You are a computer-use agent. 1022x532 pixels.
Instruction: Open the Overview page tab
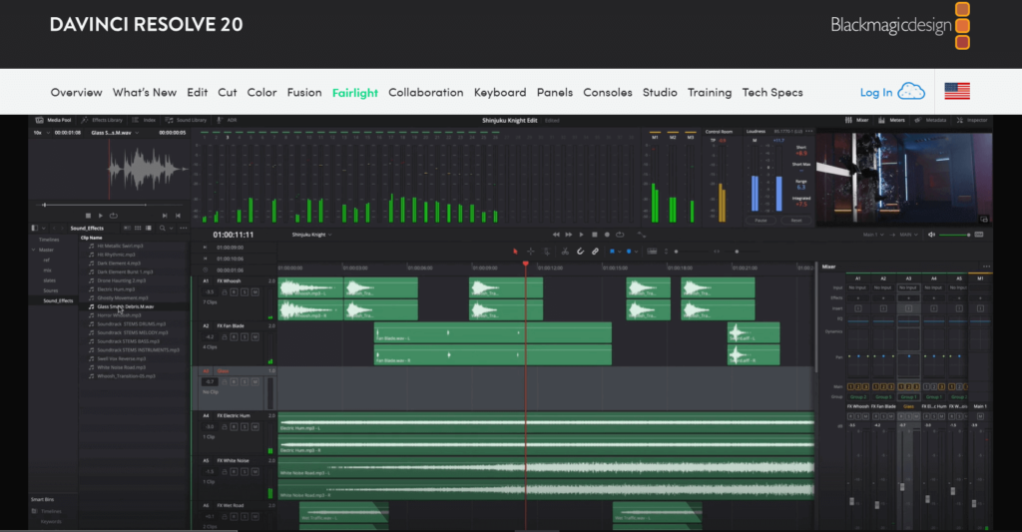(x=76, y=93)
